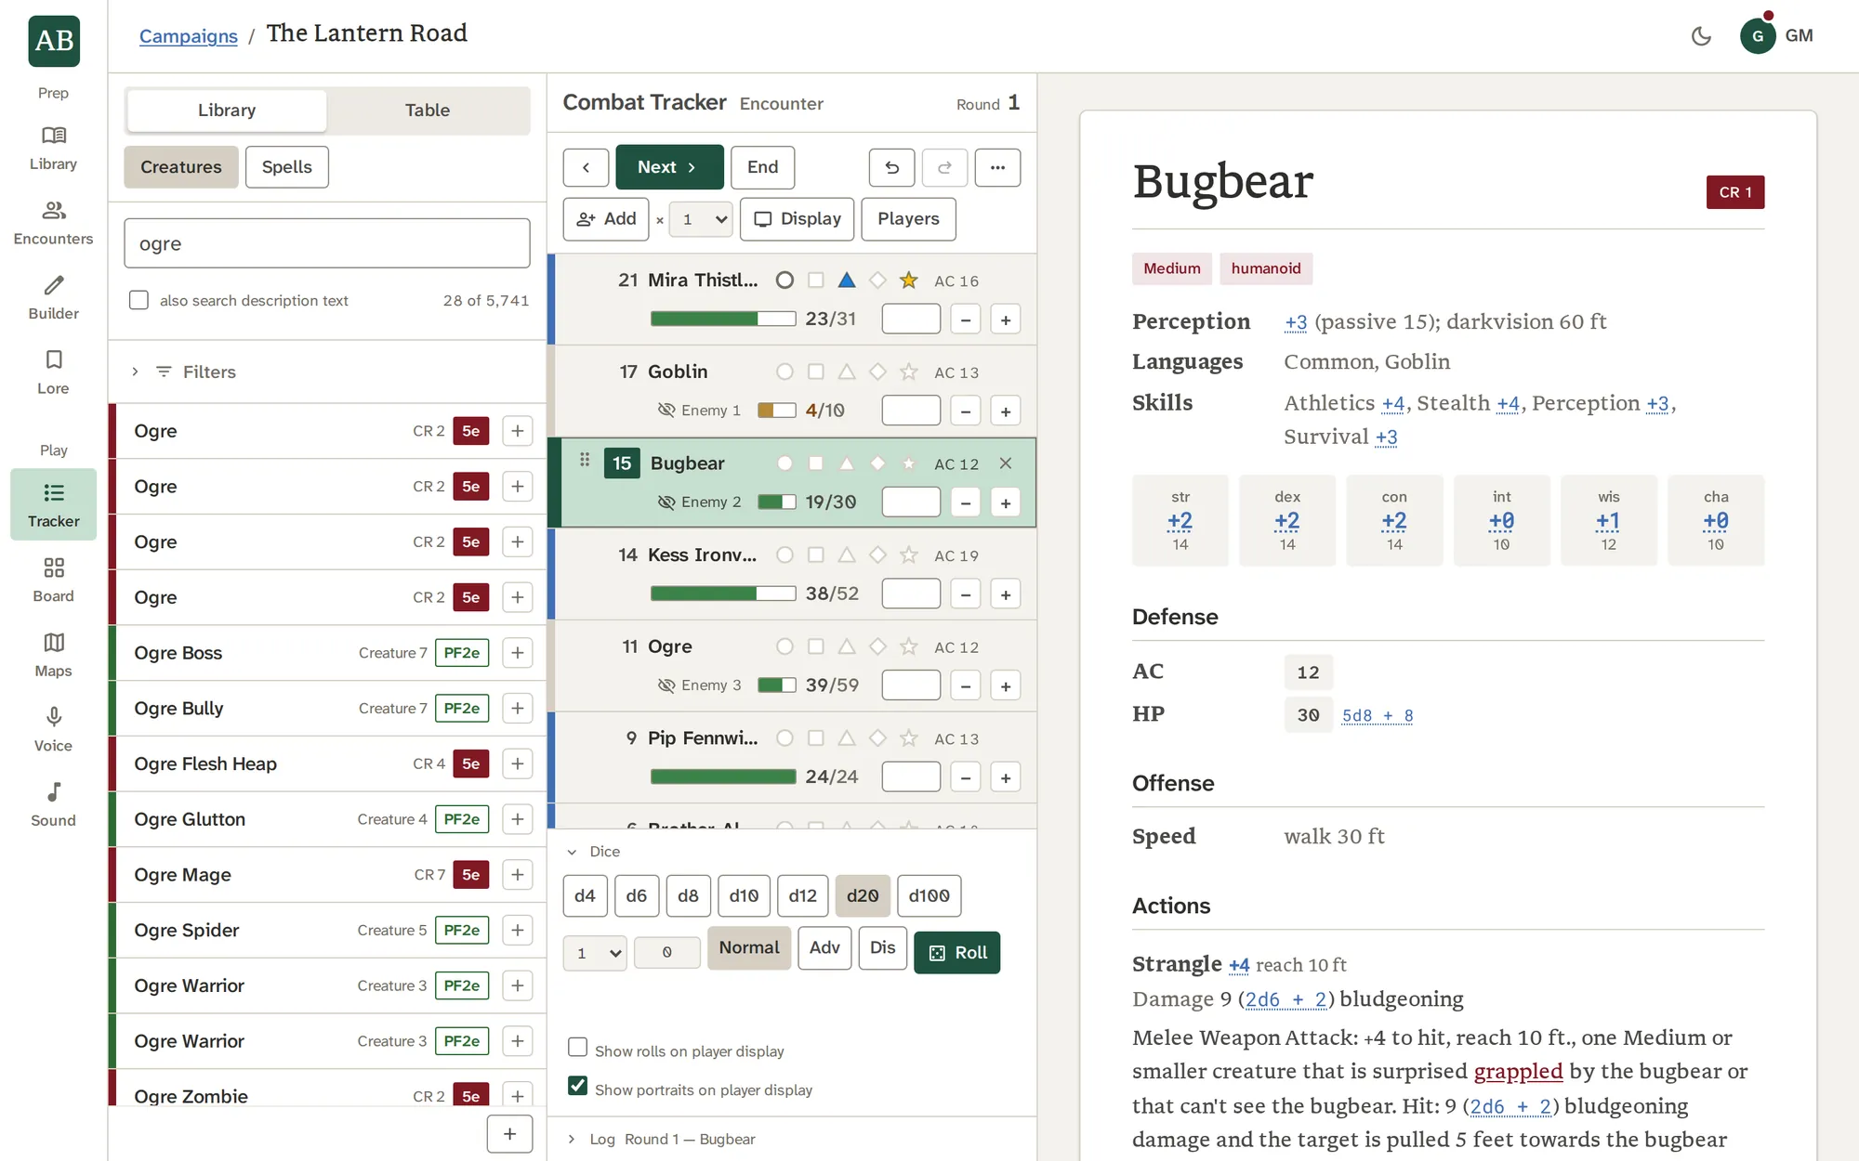Click the undo arrow in Combat Tracker
Screen dimensions: 1859x1161
point(891,167)
